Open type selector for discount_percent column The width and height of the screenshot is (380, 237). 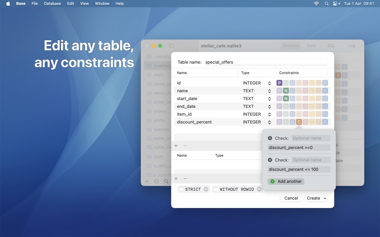pos(269,122)
